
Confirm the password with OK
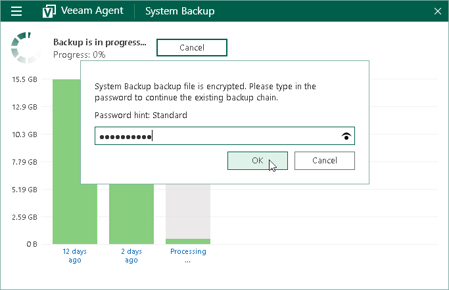[258, 161]
